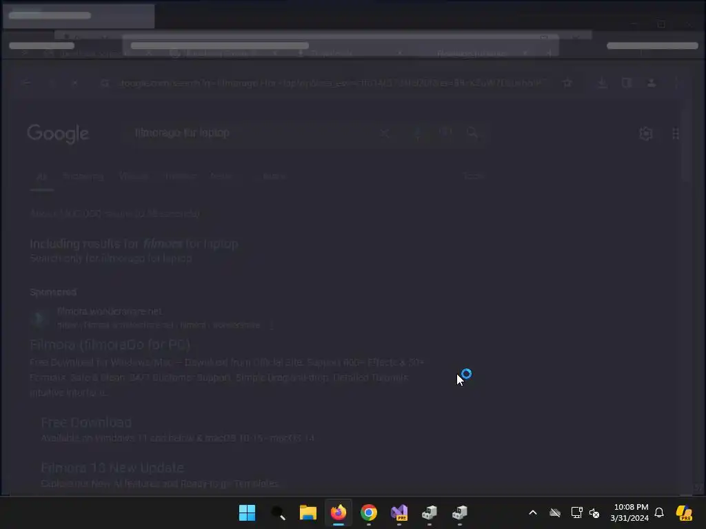
Task: Expand the More search filters menu
Action: point(272,176)
